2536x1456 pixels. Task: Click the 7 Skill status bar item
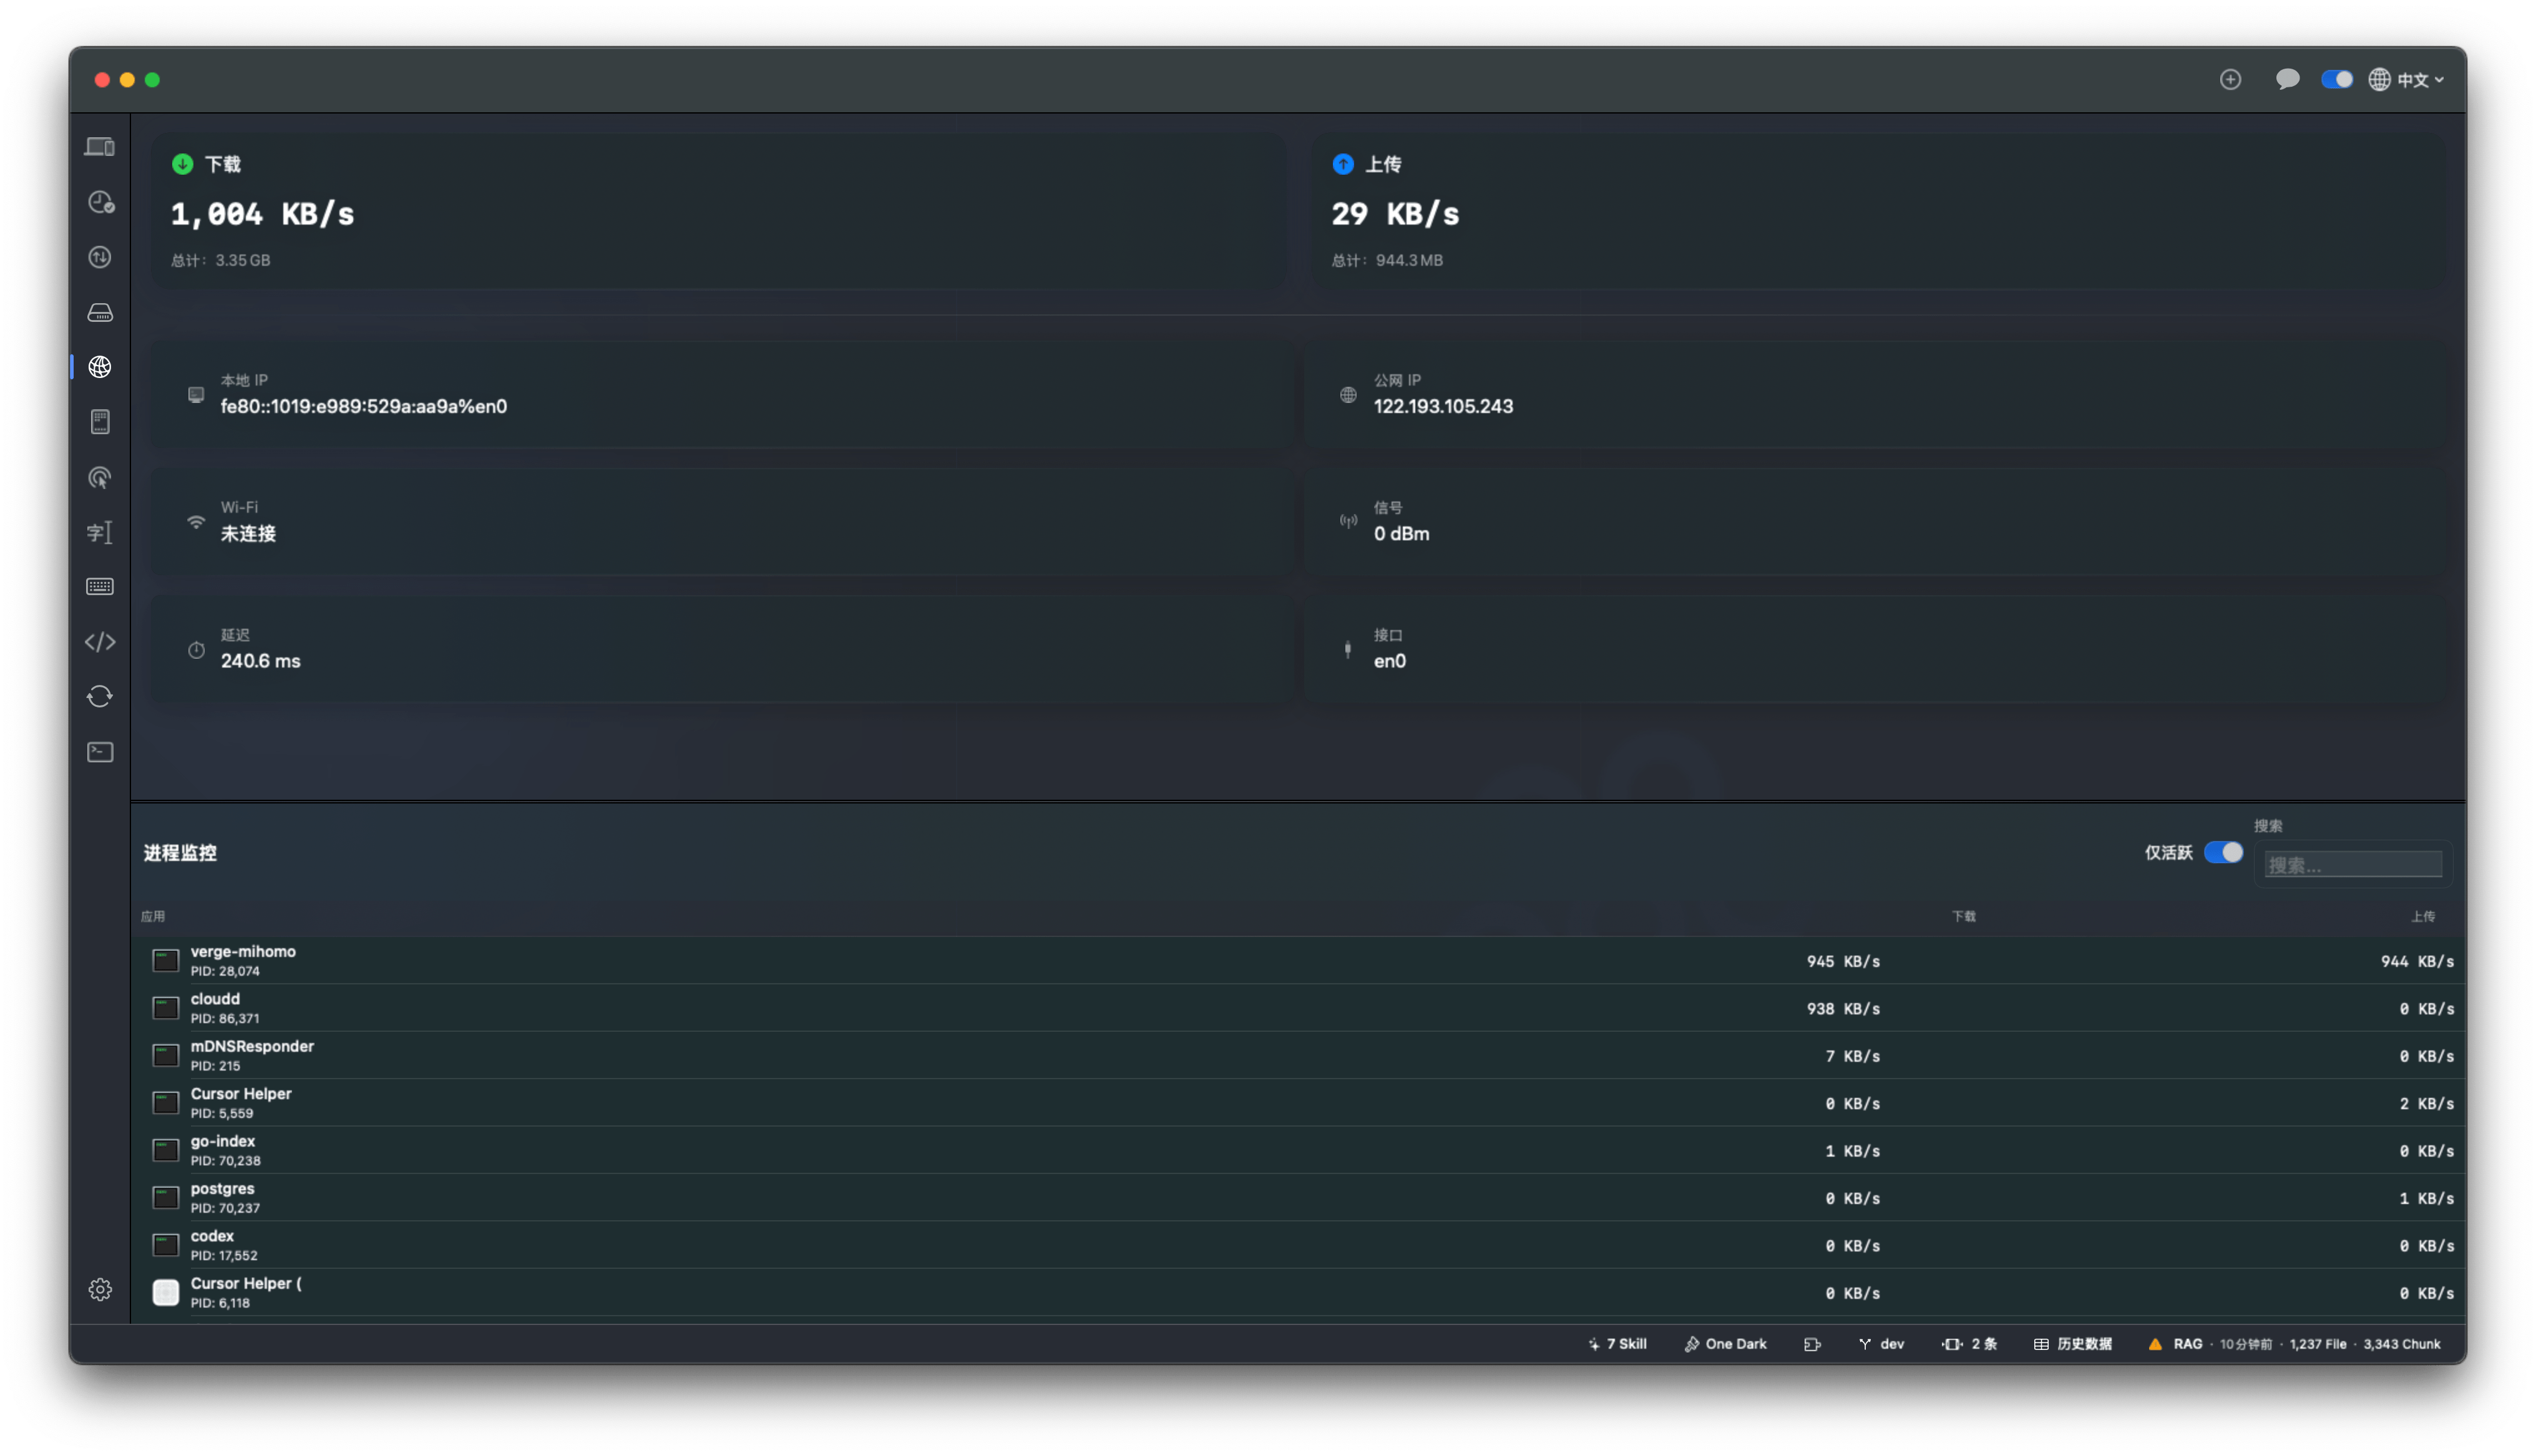click(x=1616, y=1344)
